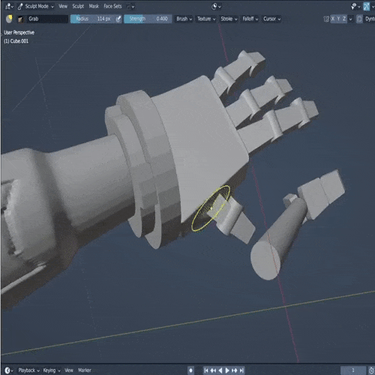
Task: Open the Face Sets menu
Action: pyautogui.click(x=112, y=6)
